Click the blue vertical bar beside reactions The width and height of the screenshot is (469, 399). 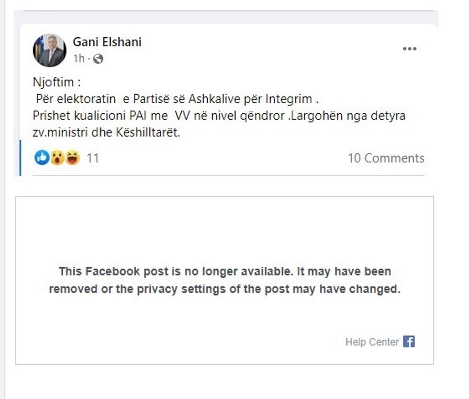20,158
